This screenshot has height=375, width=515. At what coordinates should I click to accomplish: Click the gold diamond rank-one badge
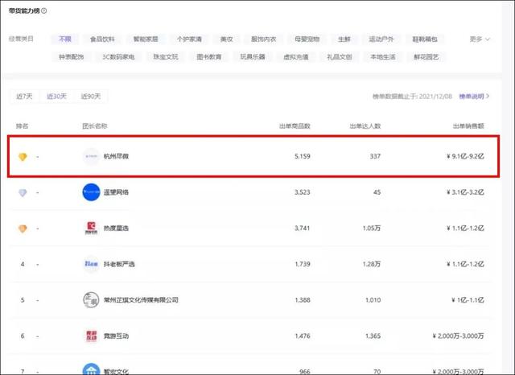23,157
